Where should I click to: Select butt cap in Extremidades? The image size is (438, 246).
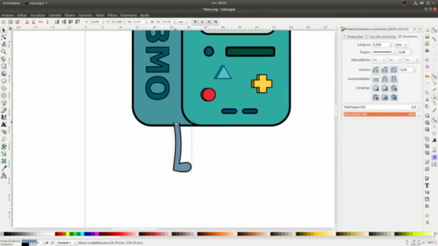coord(376,79)
